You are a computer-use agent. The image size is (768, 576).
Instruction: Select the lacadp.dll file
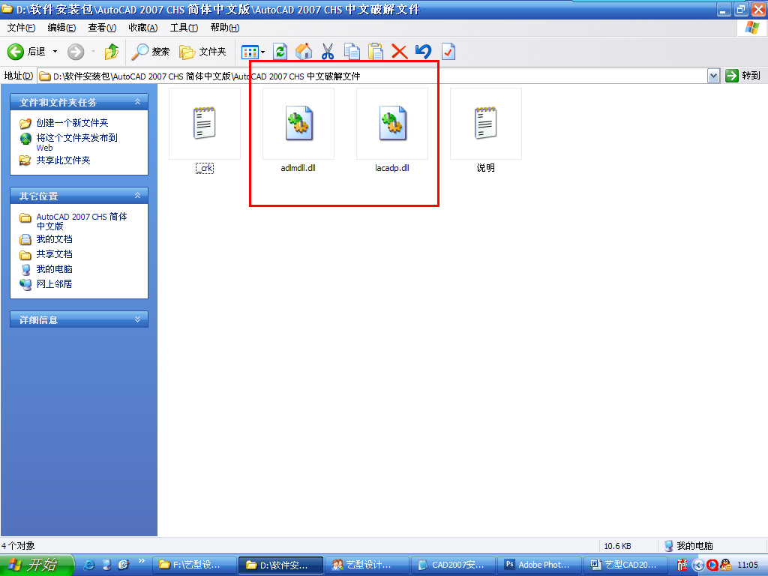click(x=391, y=124)
